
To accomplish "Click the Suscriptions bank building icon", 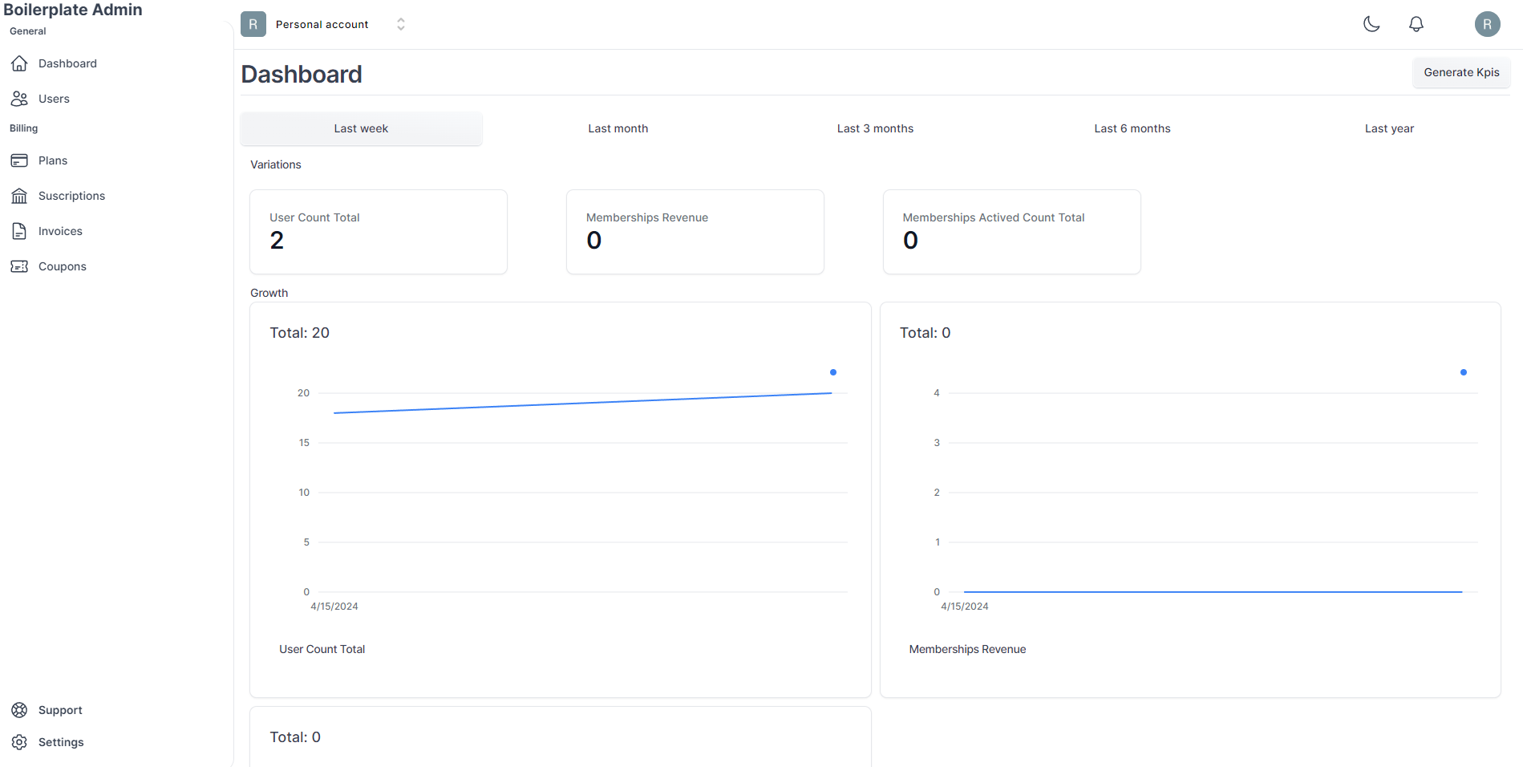I will point(19,196).
